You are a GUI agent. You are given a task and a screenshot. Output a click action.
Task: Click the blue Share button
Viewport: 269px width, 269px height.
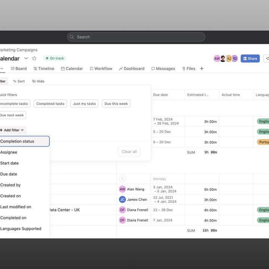pos(250,59)
